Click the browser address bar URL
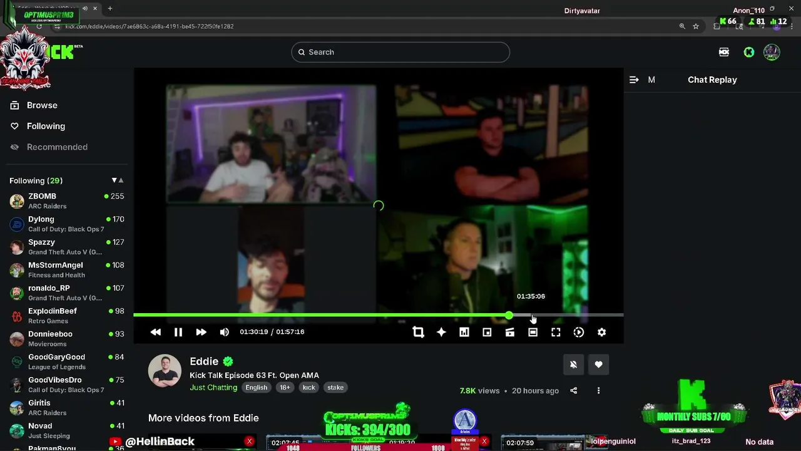The height and width of the screenshot is (451, 801). pyautogui.click(x=150, y=26)
